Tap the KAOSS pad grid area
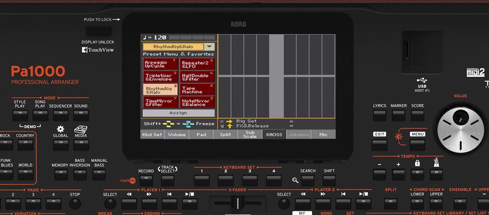489x215 pixels. point(277,76)
